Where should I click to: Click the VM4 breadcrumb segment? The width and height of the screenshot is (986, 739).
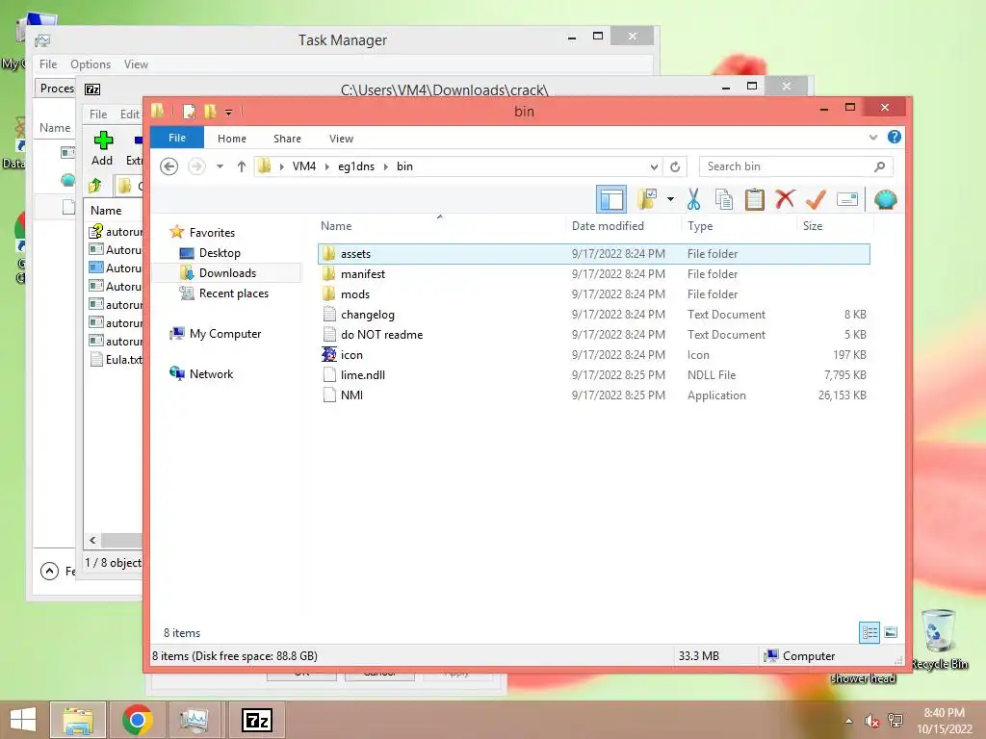(x=304, y=166)
